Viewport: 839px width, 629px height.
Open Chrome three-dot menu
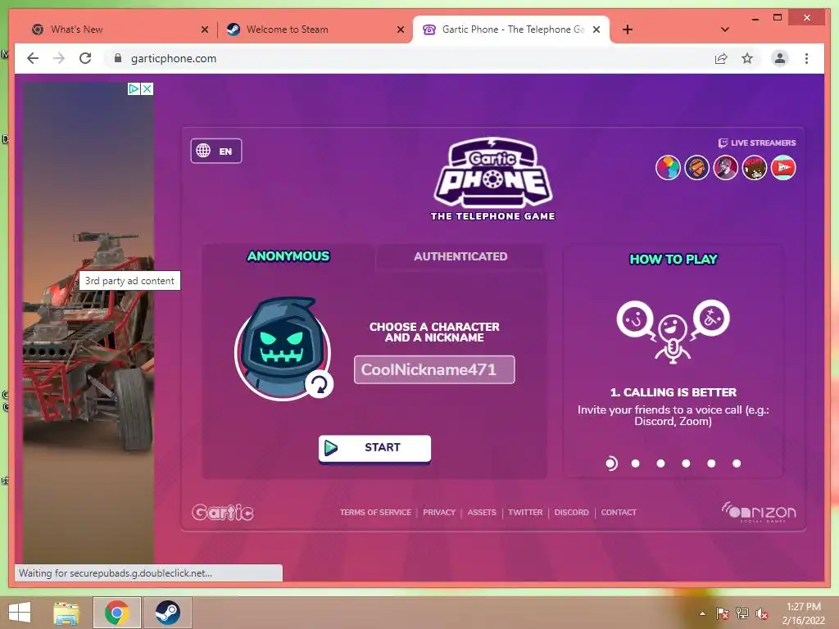coord(806,58)
